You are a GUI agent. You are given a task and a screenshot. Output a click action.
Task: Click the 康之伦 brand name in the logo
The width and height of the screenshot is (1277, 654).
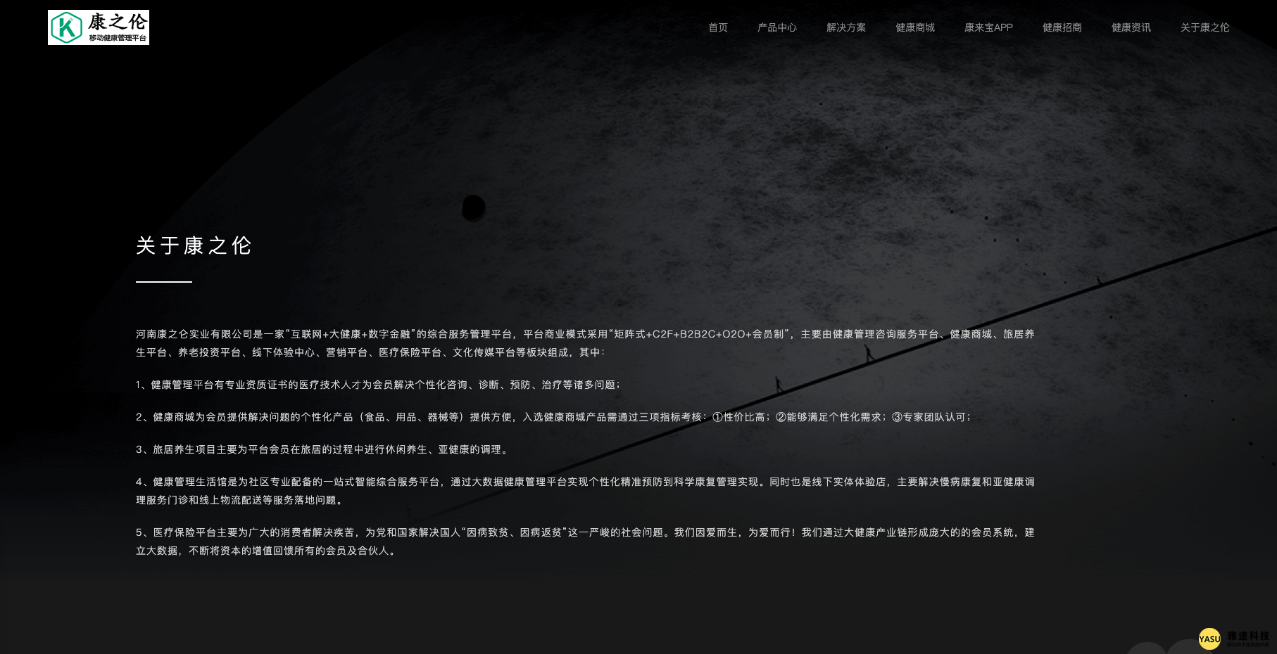click(117, 22)
